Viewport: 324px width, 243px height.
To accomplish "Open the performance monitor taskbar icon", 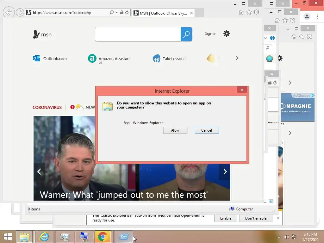I will 65,237.
